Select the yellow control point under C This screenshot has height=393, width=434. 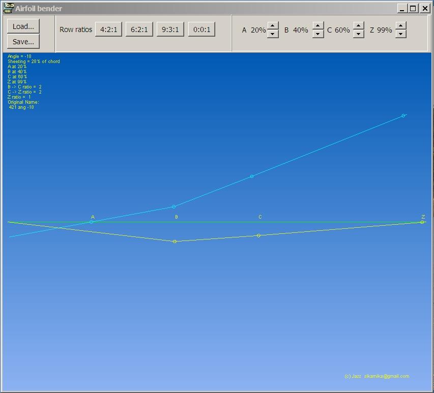point(258,236)
